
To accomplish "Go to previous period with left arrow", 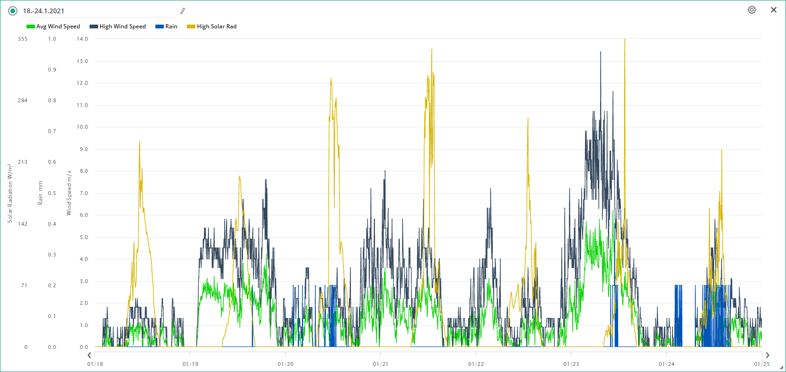I will click(89, 355).
